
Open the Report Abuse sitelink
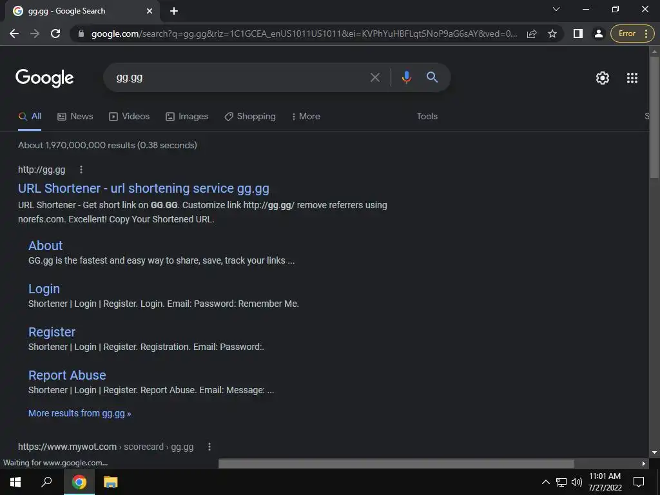pos(67,375)
